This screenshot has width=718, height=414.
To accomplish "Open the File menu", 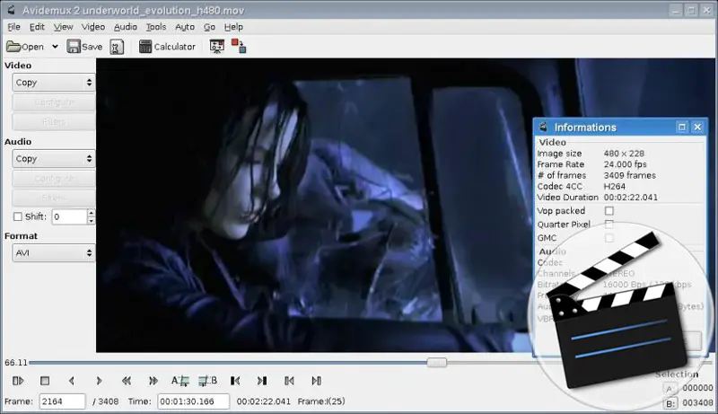I will 13,27.
